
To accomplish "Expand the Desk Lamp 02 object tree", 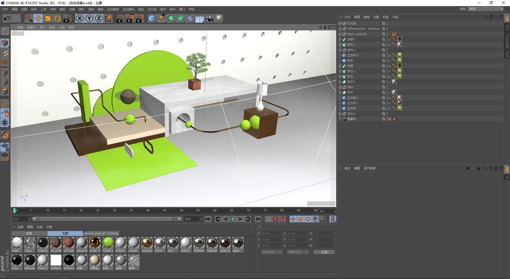I will point(340,34).
